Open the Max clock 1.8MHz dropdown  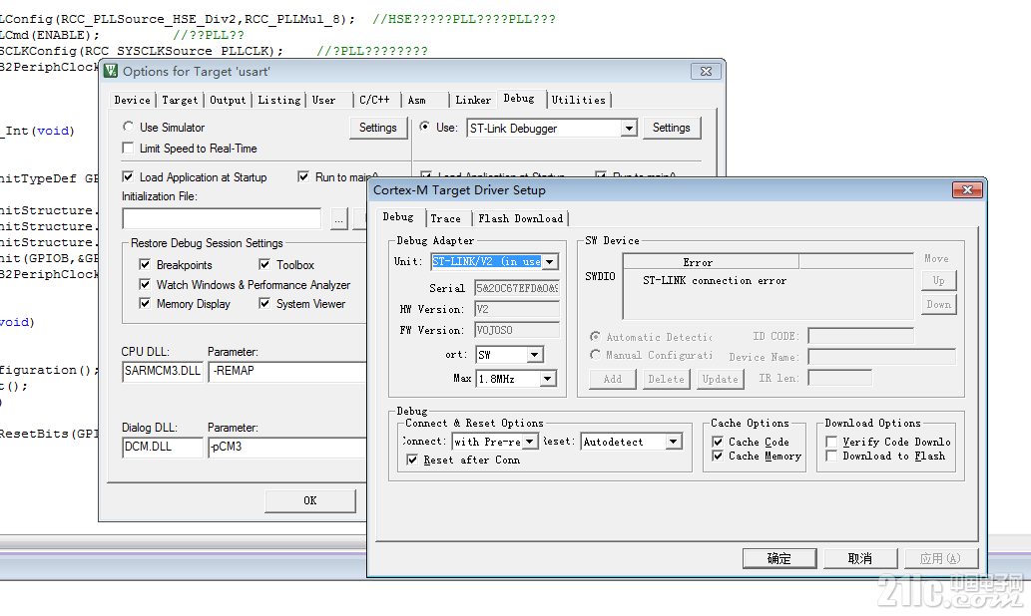coord(548,378)
